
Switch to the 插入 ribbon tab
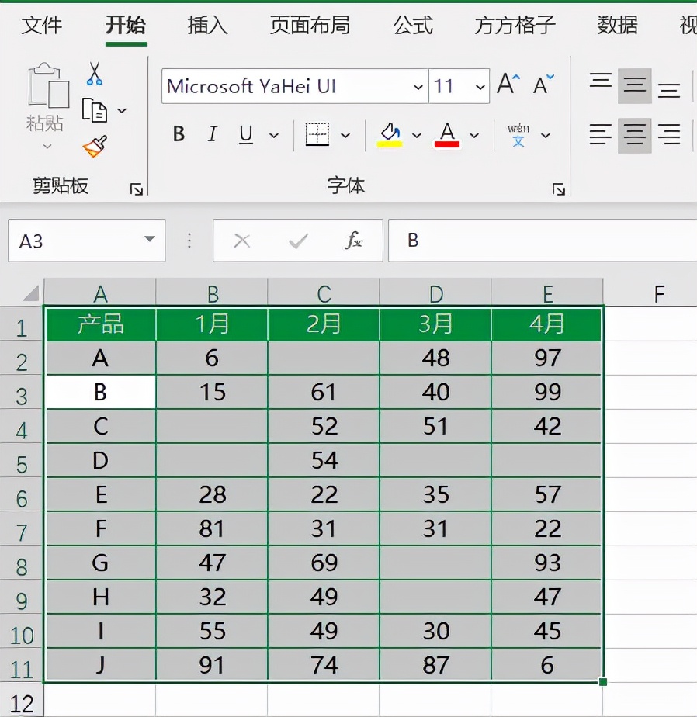pyautogui.click(x=206, y=25)
